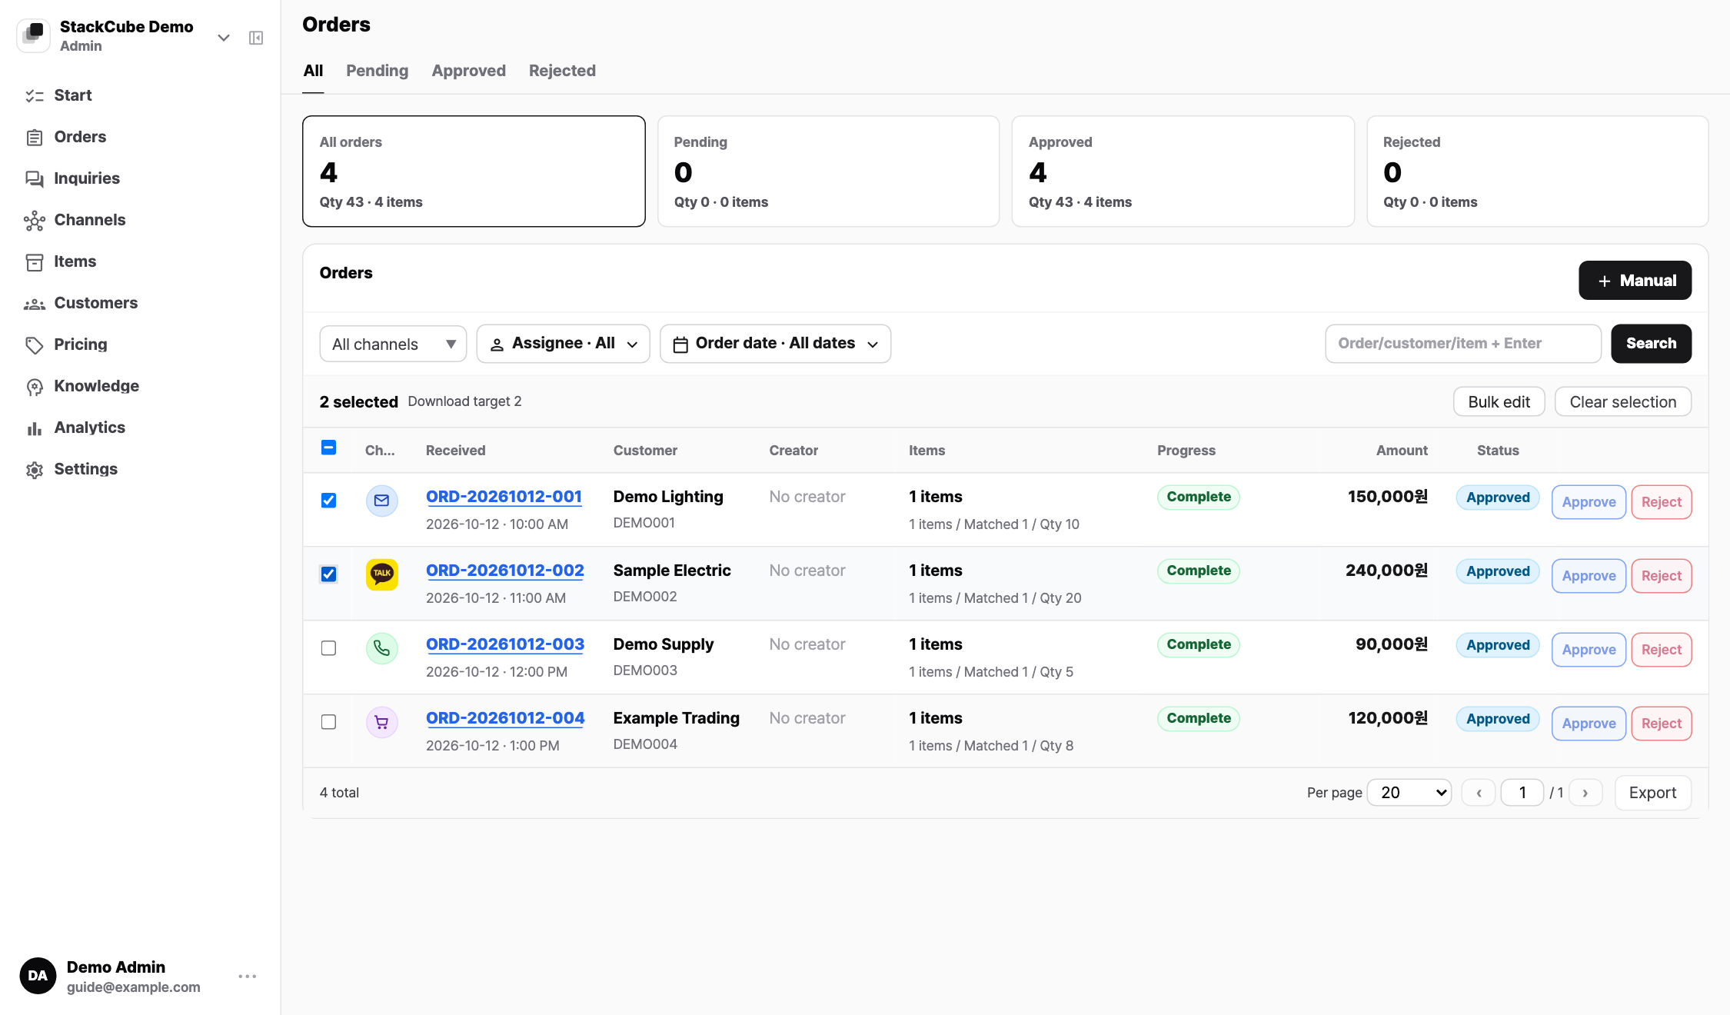The image size is (1730, 1015).
Task: Click the phone channel icon for ORD-20261012-003
Action: click(x=381, y=648)
